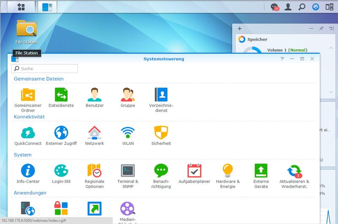Open Externer Zugriff settings
The image size is (338, 224).
pos(61,132)
